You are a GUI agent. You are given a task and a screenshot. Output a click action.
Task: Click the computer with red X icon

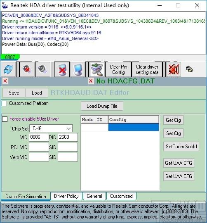[x=62, y=69]
